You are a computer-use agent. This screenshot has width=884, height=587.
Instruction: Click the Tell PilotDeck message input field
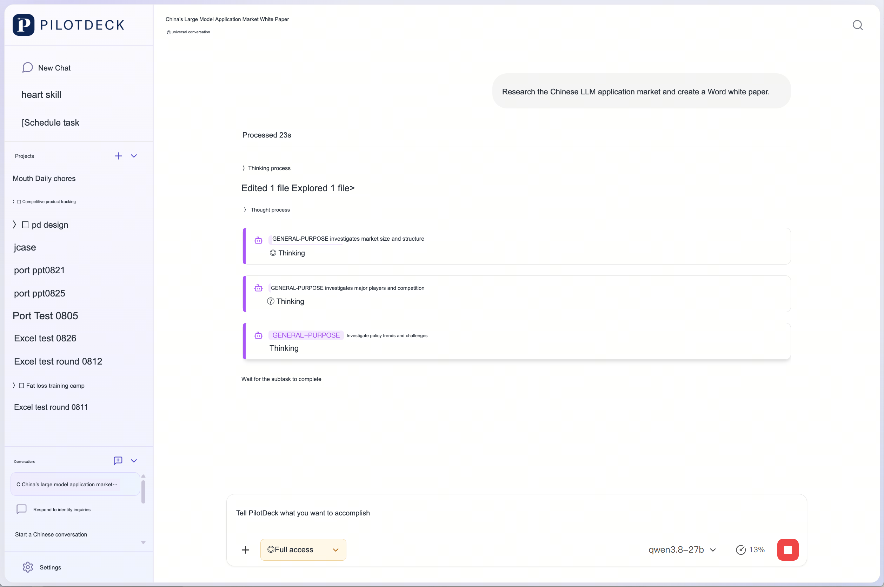click(517, 513)
